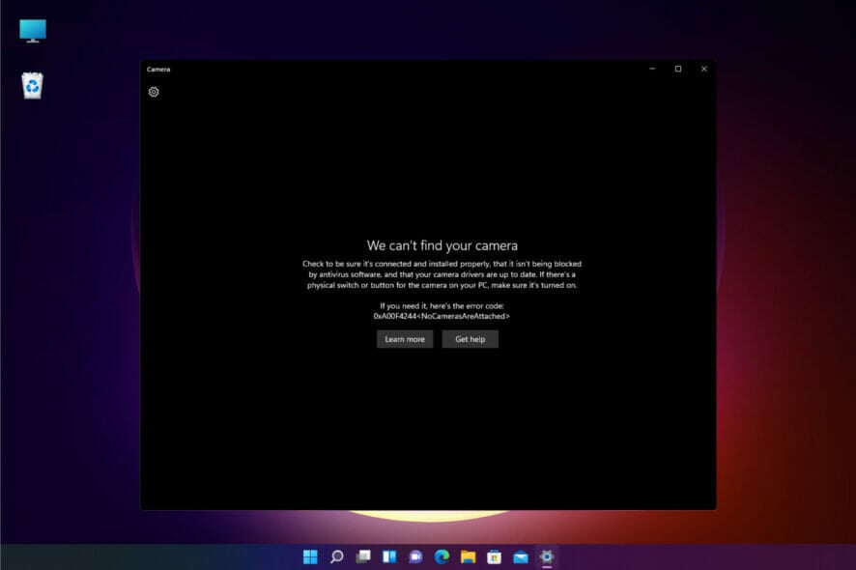This screenshot has height=570, width=856.
Task: Maximize the Camera window
Action: (x=679, y=69)
